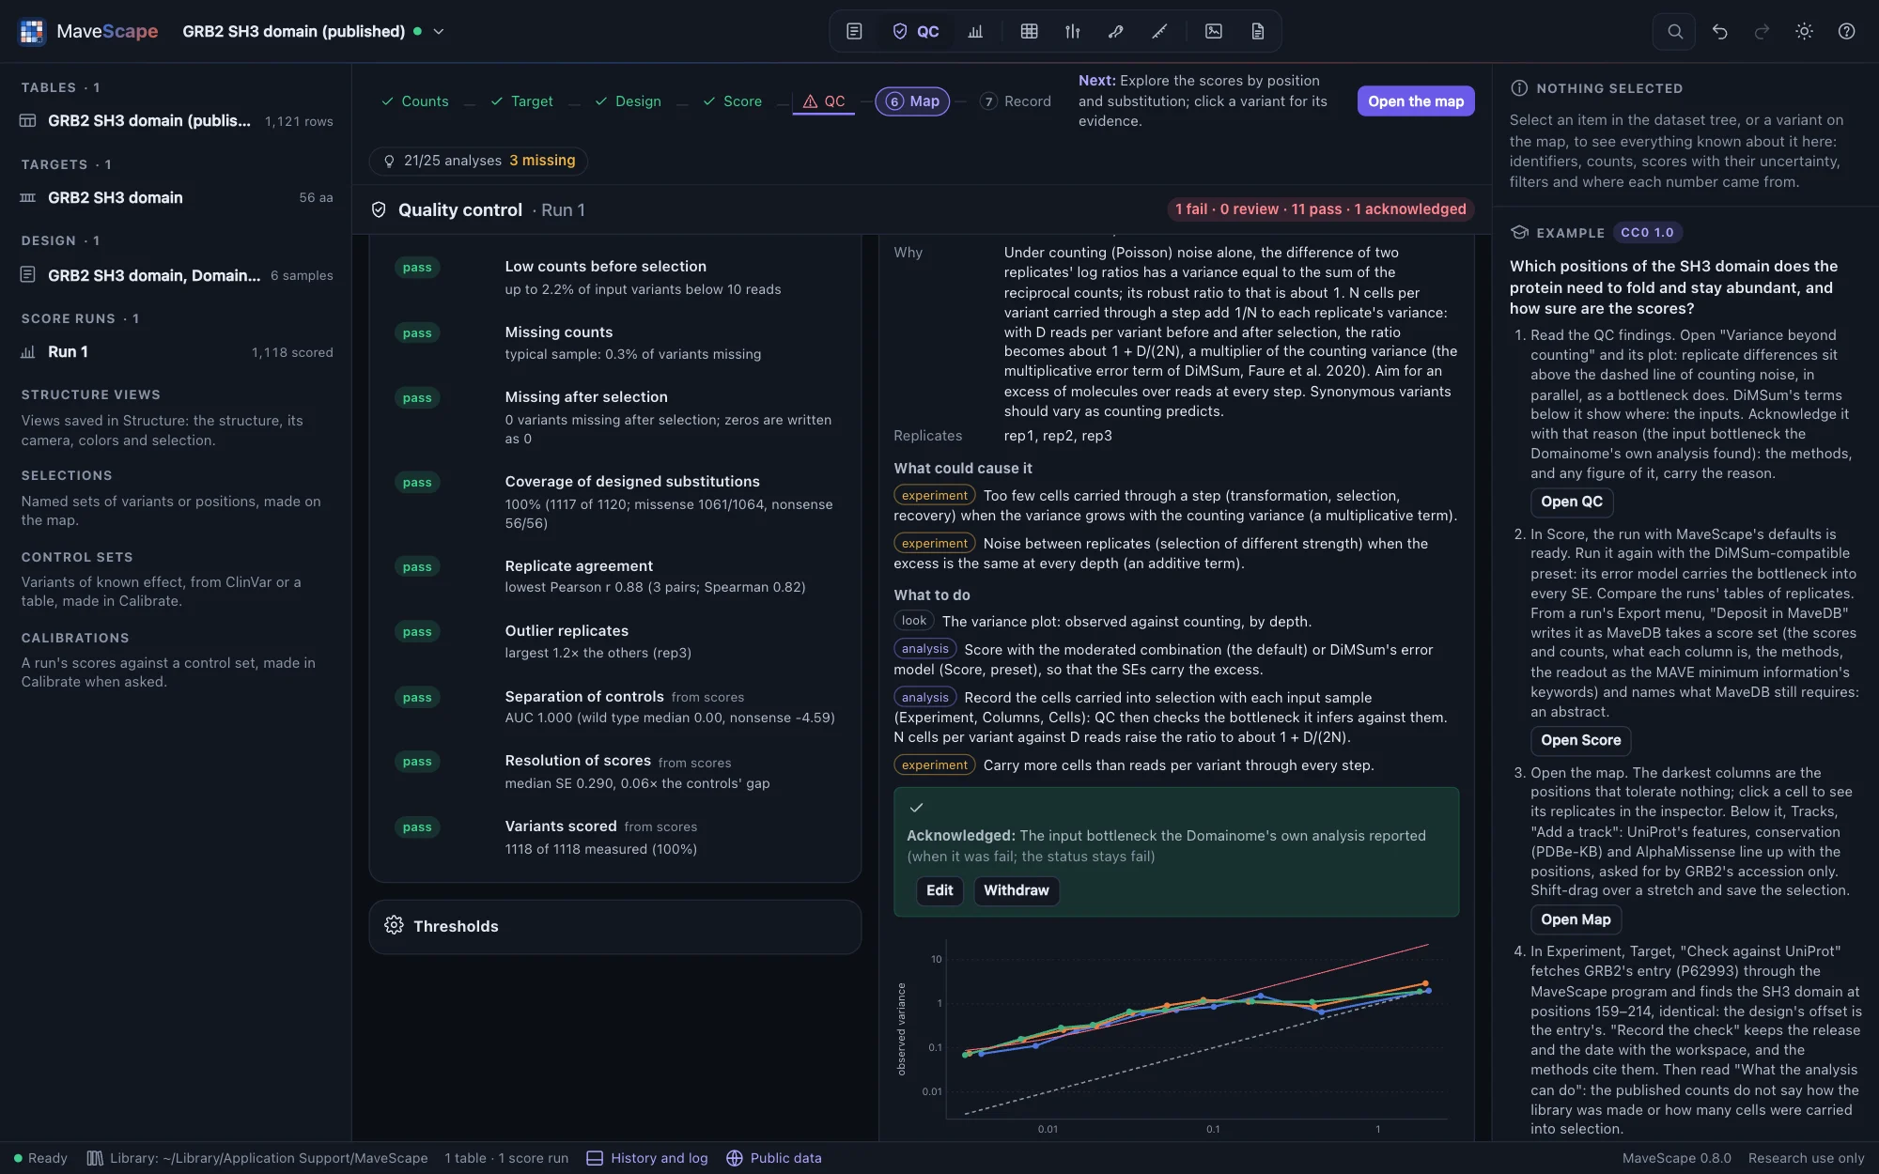Open the map grid toolbar icon
The image size is (1879, 1174).
(x=1029, y=31)
